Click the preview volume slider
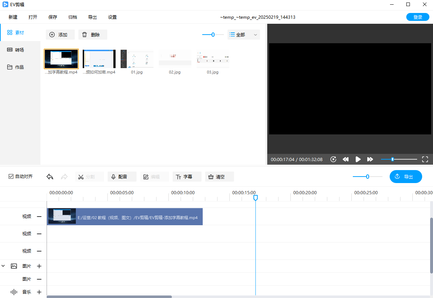Viewport: 433px width, 298px height. (x=399, y=159)
